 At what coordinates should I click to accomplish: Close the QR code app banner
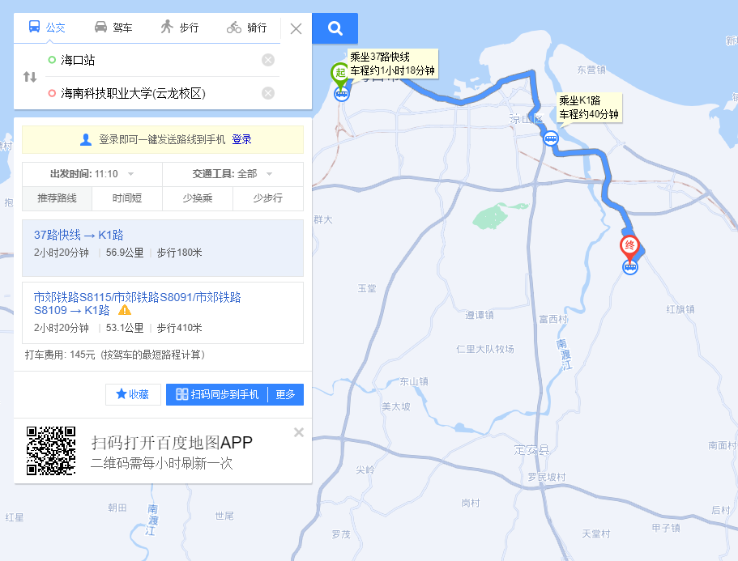pos(298,432)
